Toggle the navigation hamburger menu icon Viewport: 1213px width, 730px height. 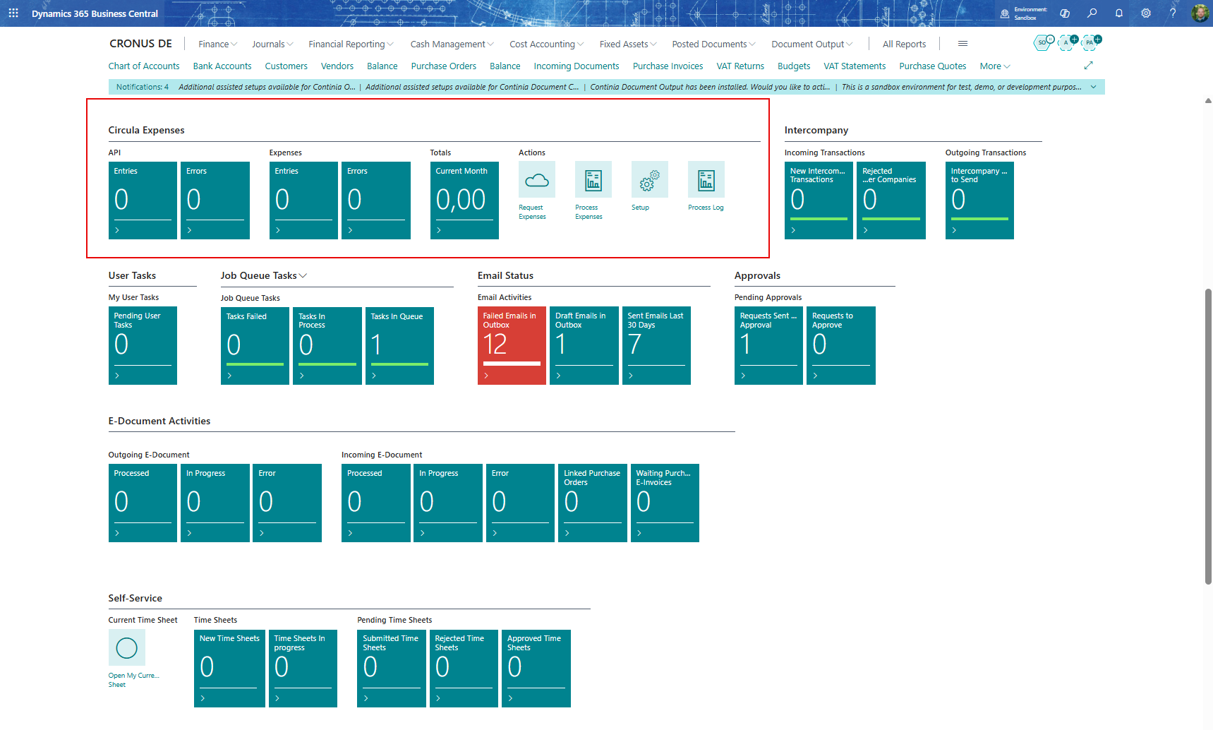point(962,44)
